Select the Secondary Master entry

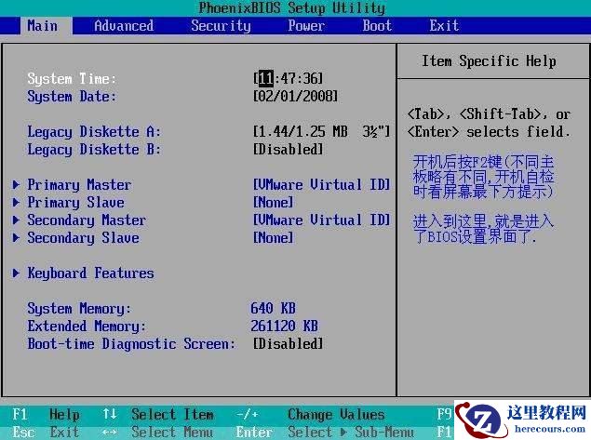(87, 220)
